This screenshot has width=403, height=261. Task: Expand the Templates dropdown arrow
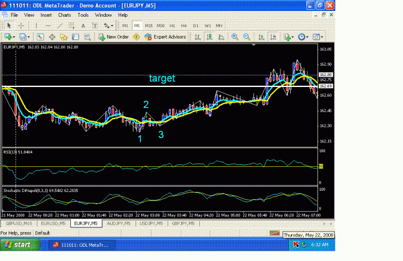click(x=322, y=37)
